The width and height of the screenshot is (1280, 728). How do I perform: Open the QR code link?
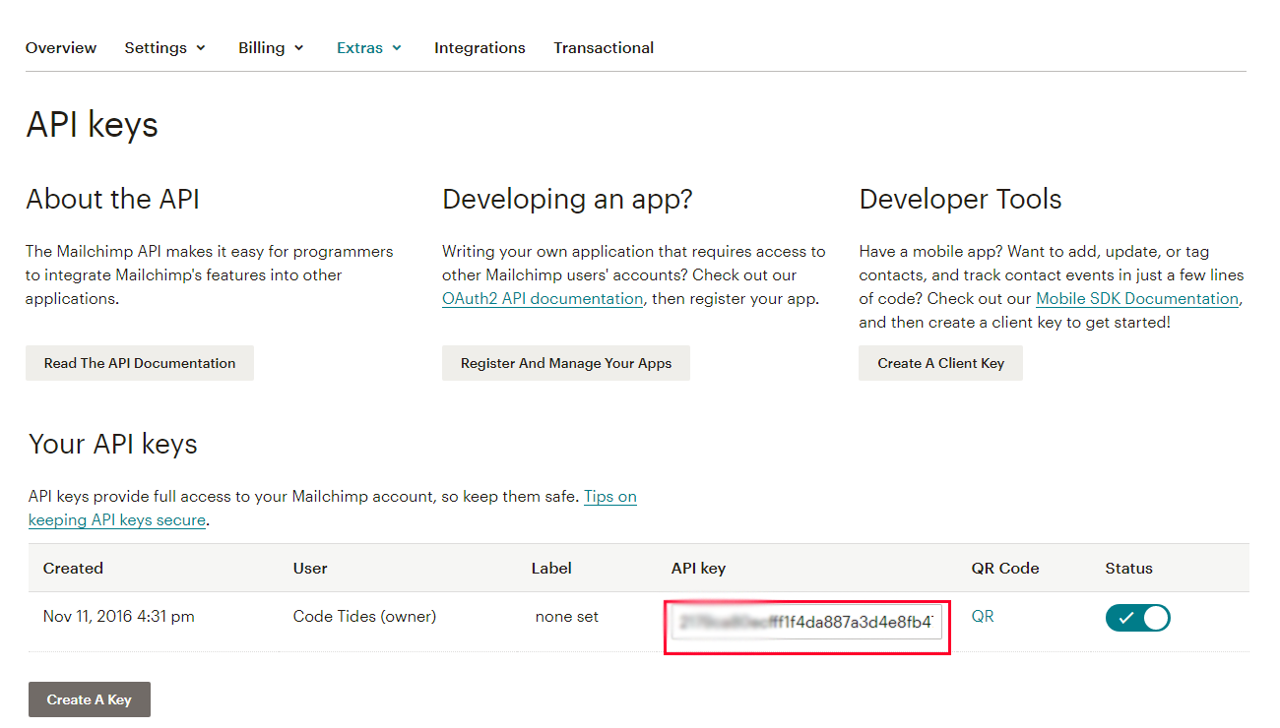pyautogui.click(x=983, y=616)
